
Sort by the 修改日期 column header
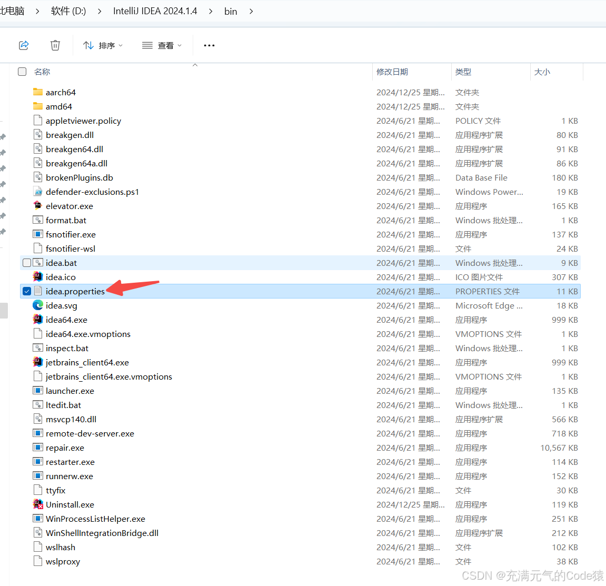click(x=392, y=72)
